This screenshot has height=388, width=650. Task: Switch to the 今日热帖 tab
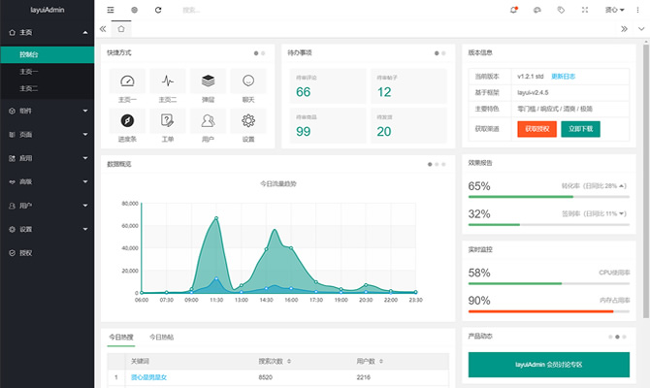(162, 337)
